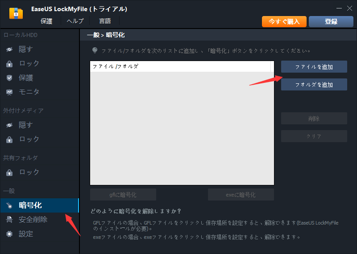Click the 削除 button
This screenshot has height=254, width=357.
(314, 118)
